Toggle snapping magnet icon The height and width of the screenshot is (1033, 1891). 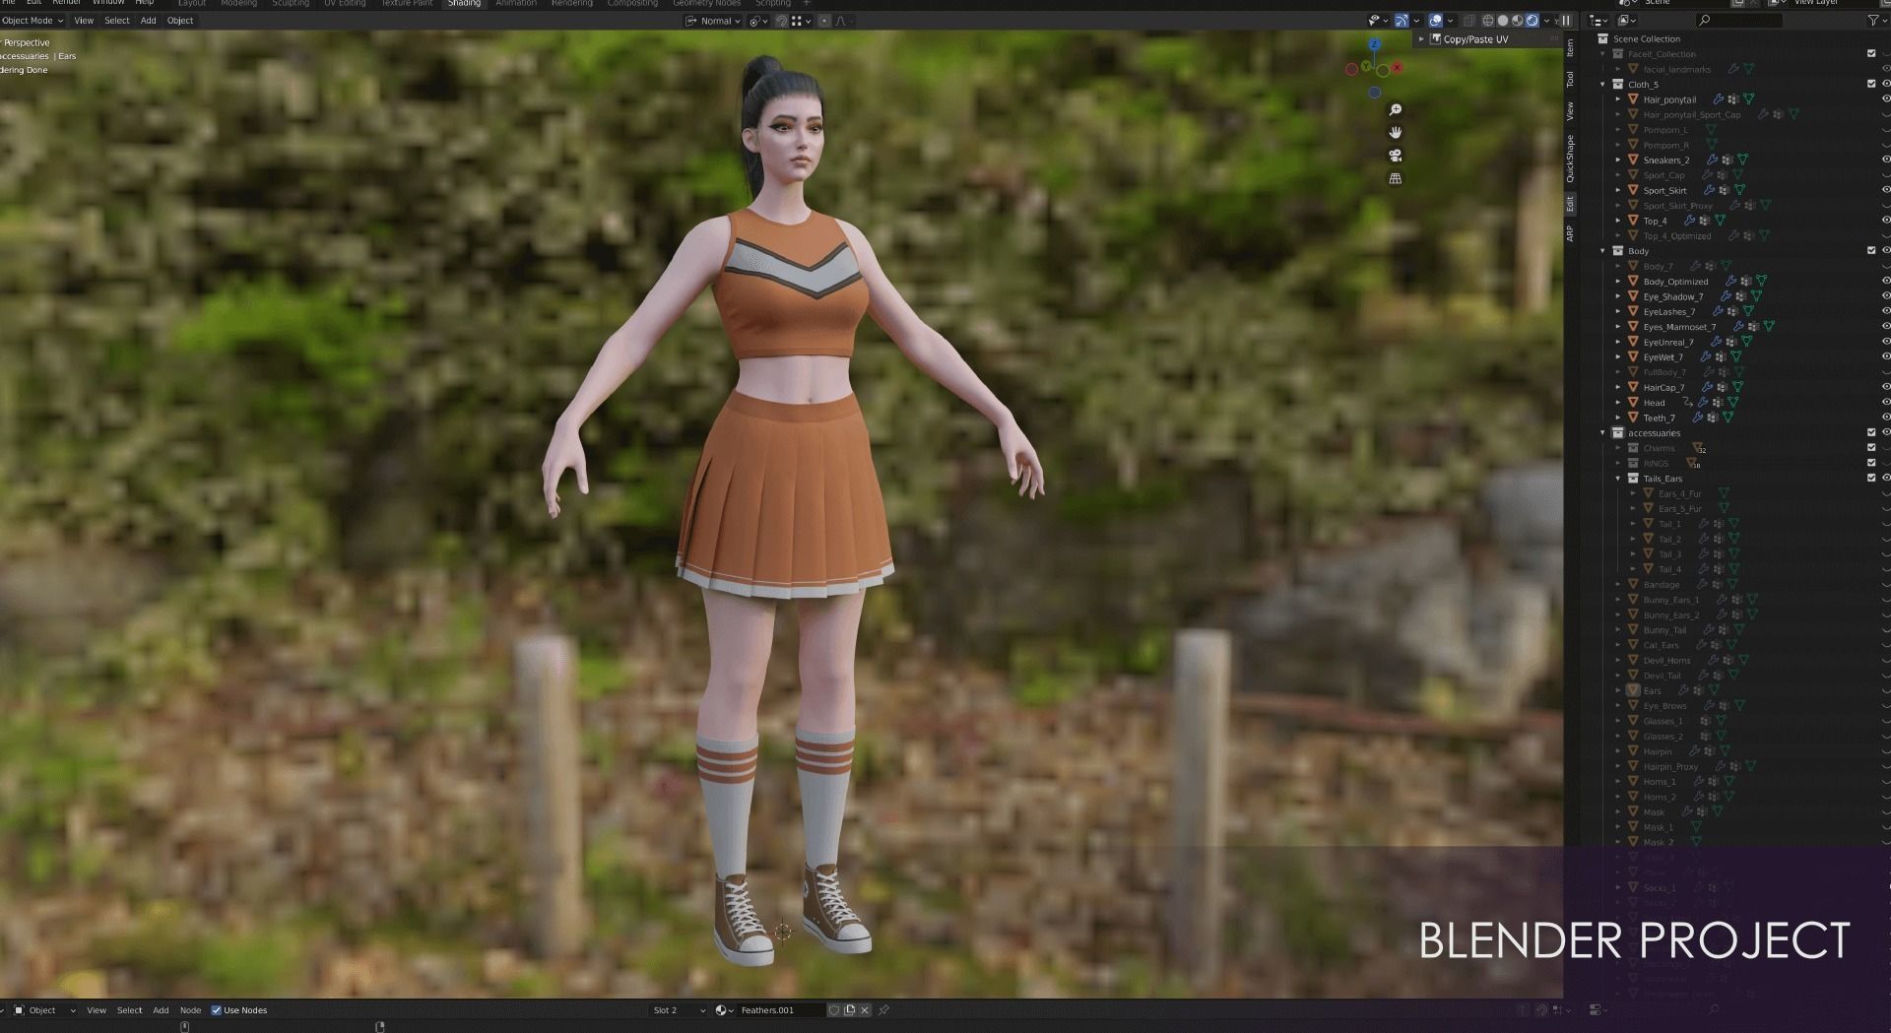click(x=782, y=21)
